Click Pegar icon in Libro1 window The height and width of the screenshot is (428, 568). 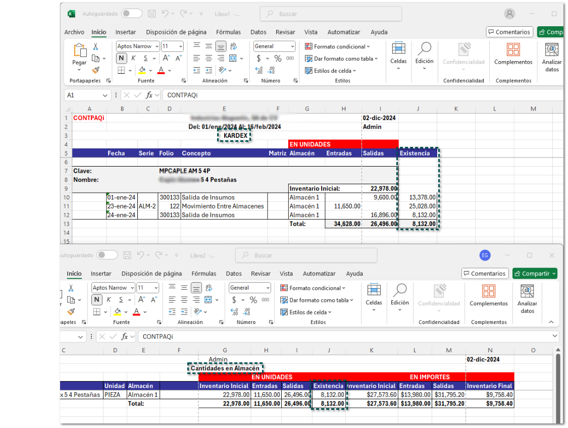(x=79, y=50)
